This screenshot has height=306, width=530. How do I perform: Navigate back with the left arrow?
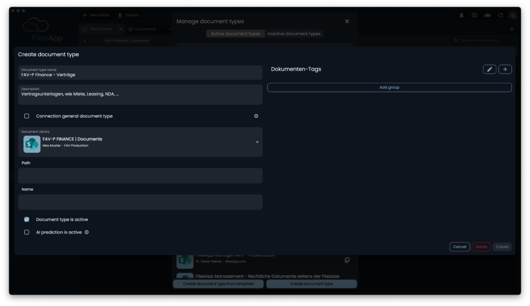click(85, 40)
